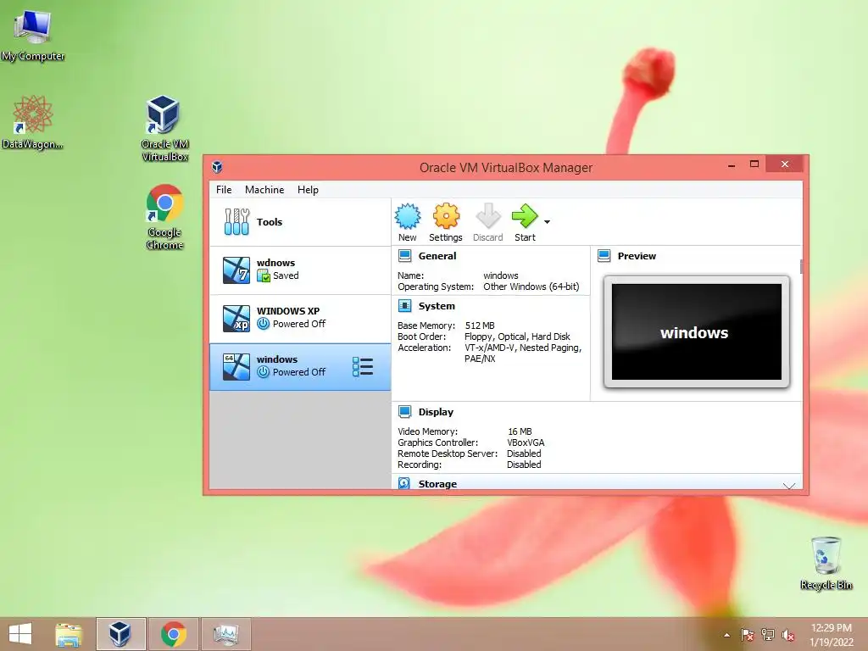
Task: Select the Tools entry in sidebar
Action: [300, 222]
